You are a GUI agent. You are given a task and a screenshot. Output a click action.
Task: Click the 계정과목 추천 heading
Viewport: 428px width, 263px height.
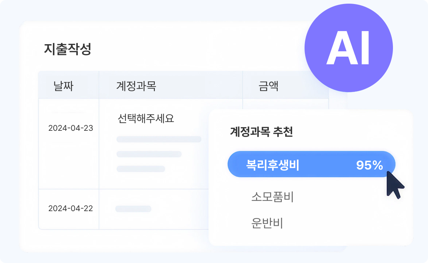pyautogui.click(x=261, y=132)
